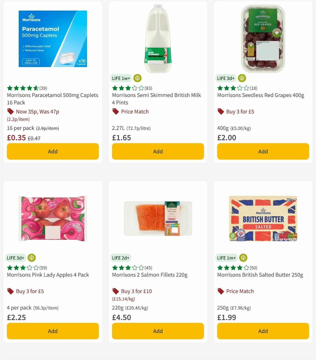The height and width of the screenshot is (360, 316).
Task: Add the 4 pint Semi Skimmed Milk to basket
Action: click(x=158, y=152)
